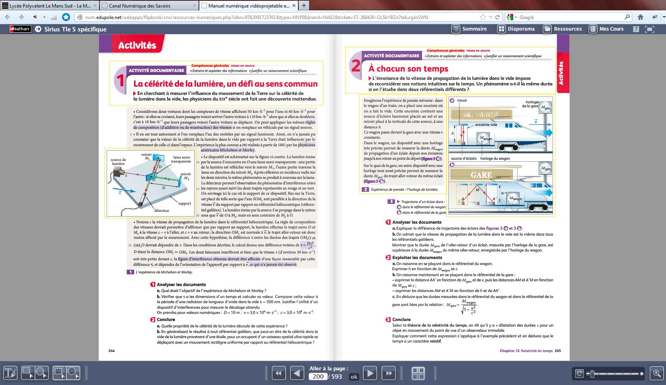Jump to the last page
Screen dimensions: 666x385
pos(388,373)
